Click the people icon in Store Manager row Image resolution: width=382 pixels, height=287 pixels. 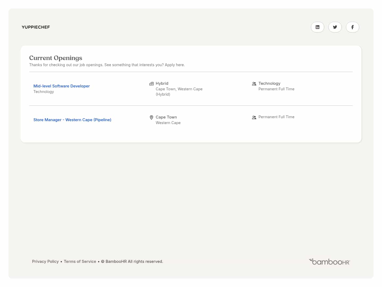[x=254, y=117]
